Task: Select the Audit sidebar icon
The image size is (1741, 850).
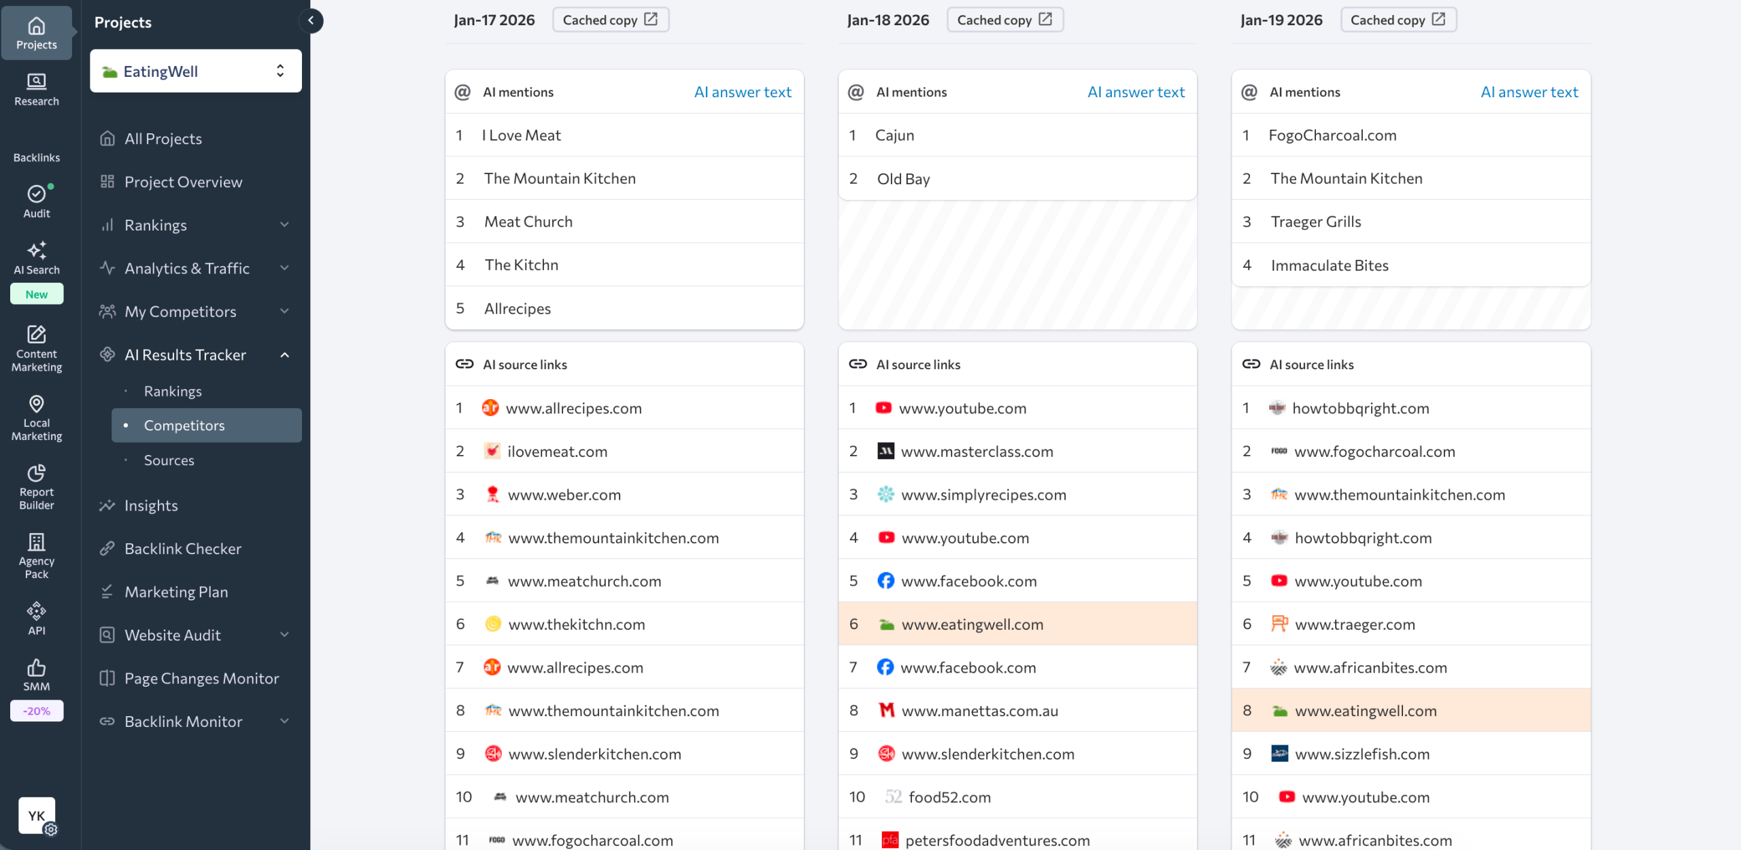Action: point(36,201)
